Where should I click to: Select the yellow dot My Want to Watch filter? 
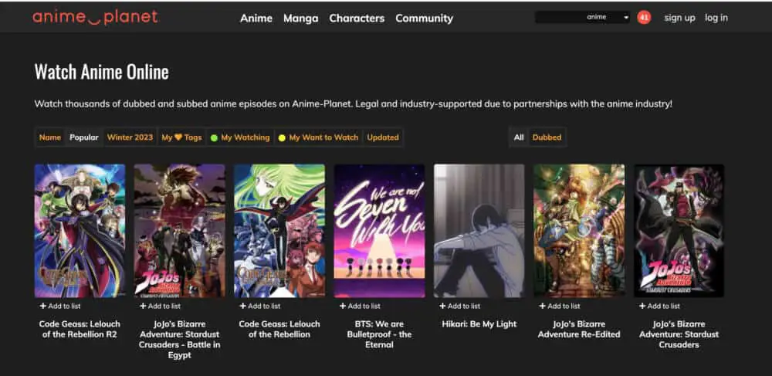click(318, 137)
